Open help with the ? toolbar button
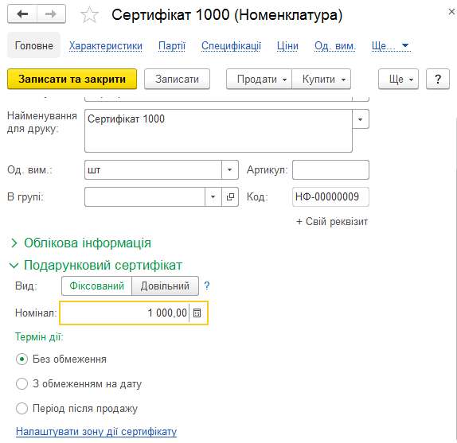 click(438, 79)
